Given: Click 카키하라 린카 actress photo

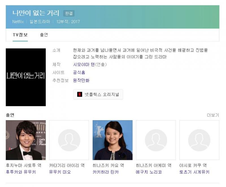Looking at the screenshot, I should point(112,140).
